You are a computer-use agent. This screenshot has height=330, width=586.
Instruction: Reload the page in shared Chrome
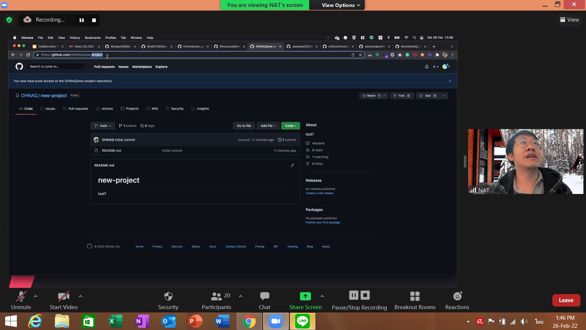28,55
